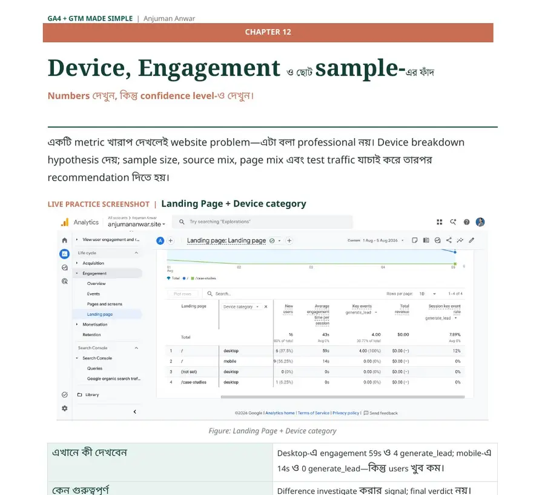Screen dimensions: 545x495
Task: Focus the 'Try searching Explorations' search field
Action: click(262, 222)
